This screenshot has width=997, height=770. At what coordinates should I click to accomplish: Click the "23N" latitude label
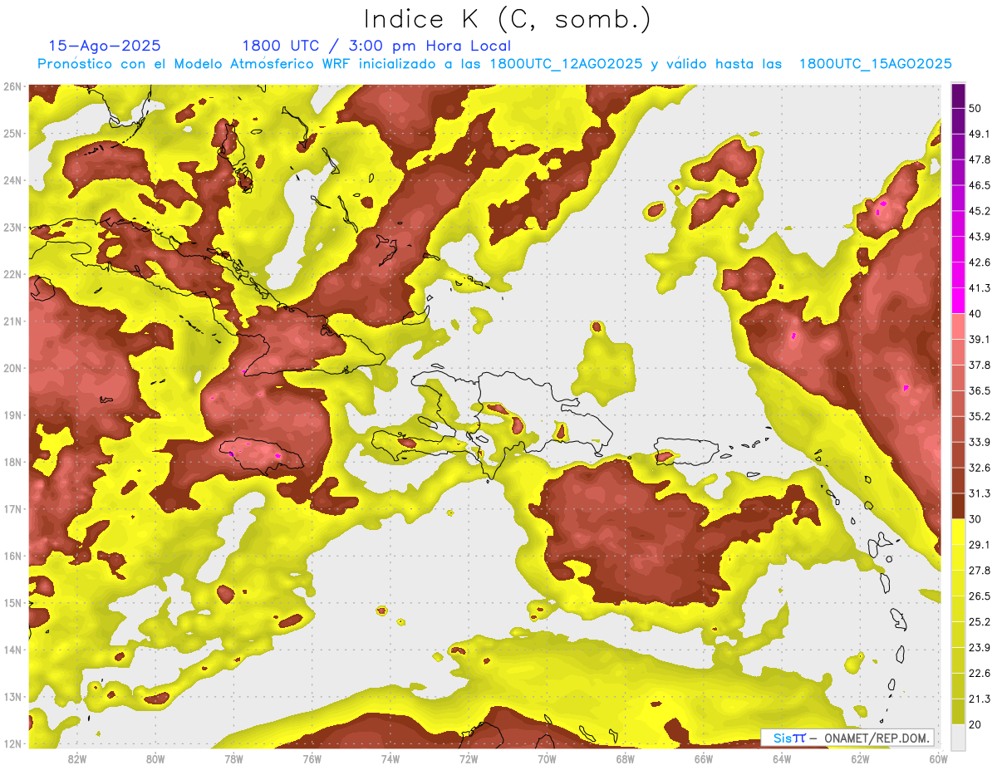[12, 227]
